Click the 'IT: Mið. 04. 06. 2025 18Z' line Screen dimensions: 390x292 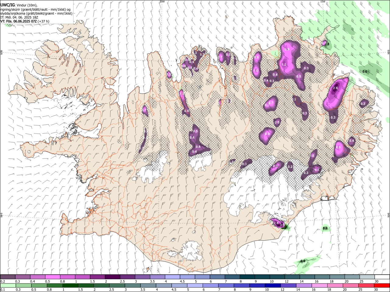(19, 17)
